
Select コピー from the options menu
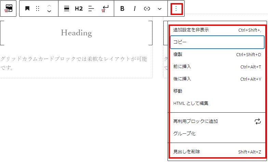pyautogui.click(x=217, y=42)
